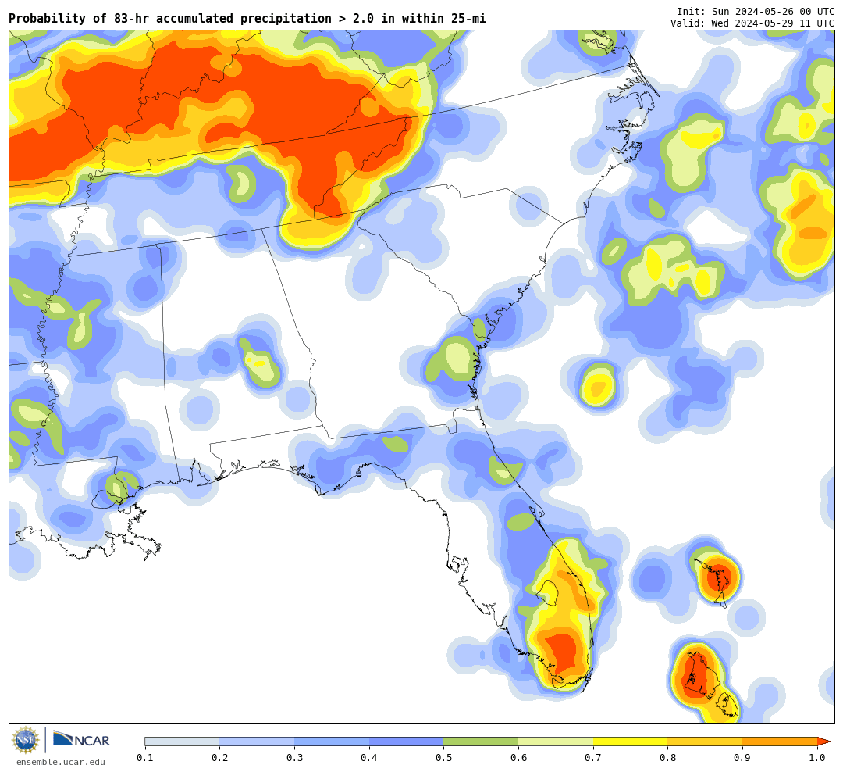
Task: Click the 0.5 colorbar tick label
Action: [x=444, y=757]
